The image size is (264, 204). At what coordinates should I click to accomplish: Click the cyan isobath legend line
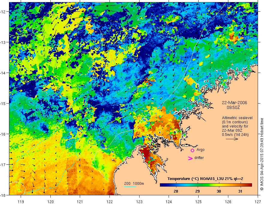pos(130,187)
